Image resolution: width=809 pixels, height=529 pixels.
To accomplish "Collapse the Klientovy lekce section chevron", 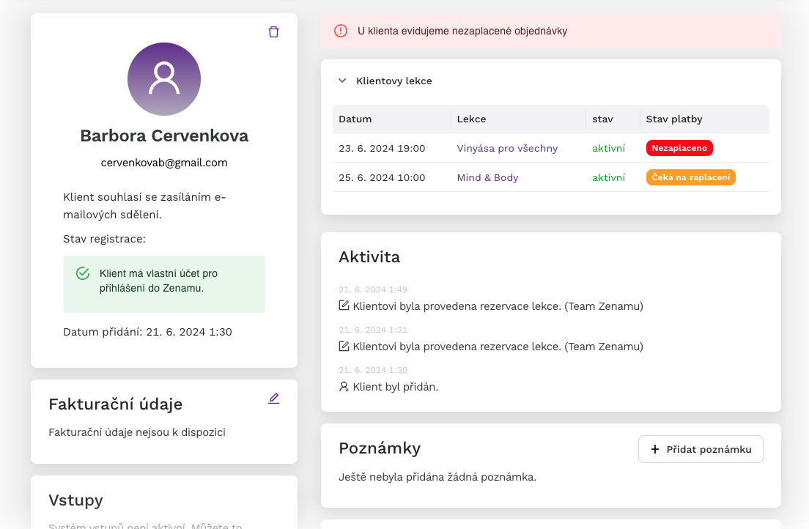I will (342, 81).
